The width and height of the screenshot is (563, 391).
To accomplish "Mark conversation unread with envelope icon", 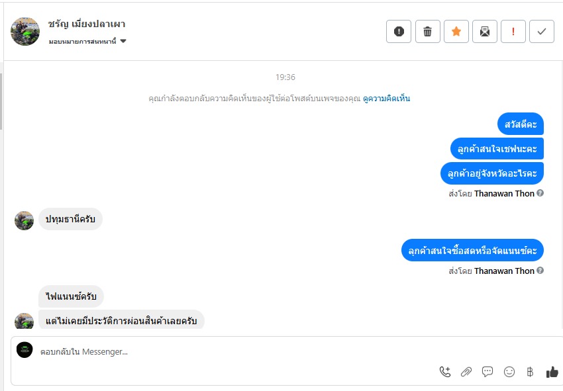I will 485,31.
